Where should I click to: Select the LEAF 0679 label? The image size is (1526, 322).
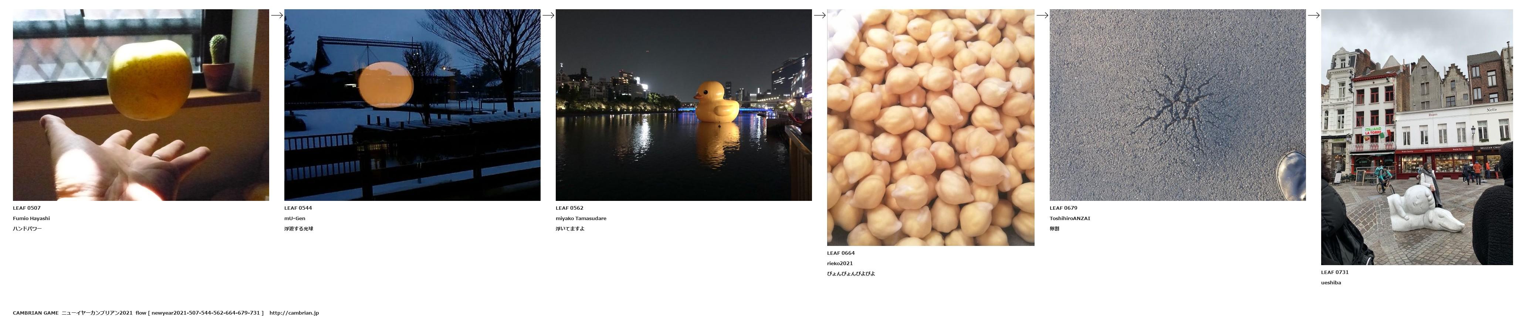pos(1063,208)
